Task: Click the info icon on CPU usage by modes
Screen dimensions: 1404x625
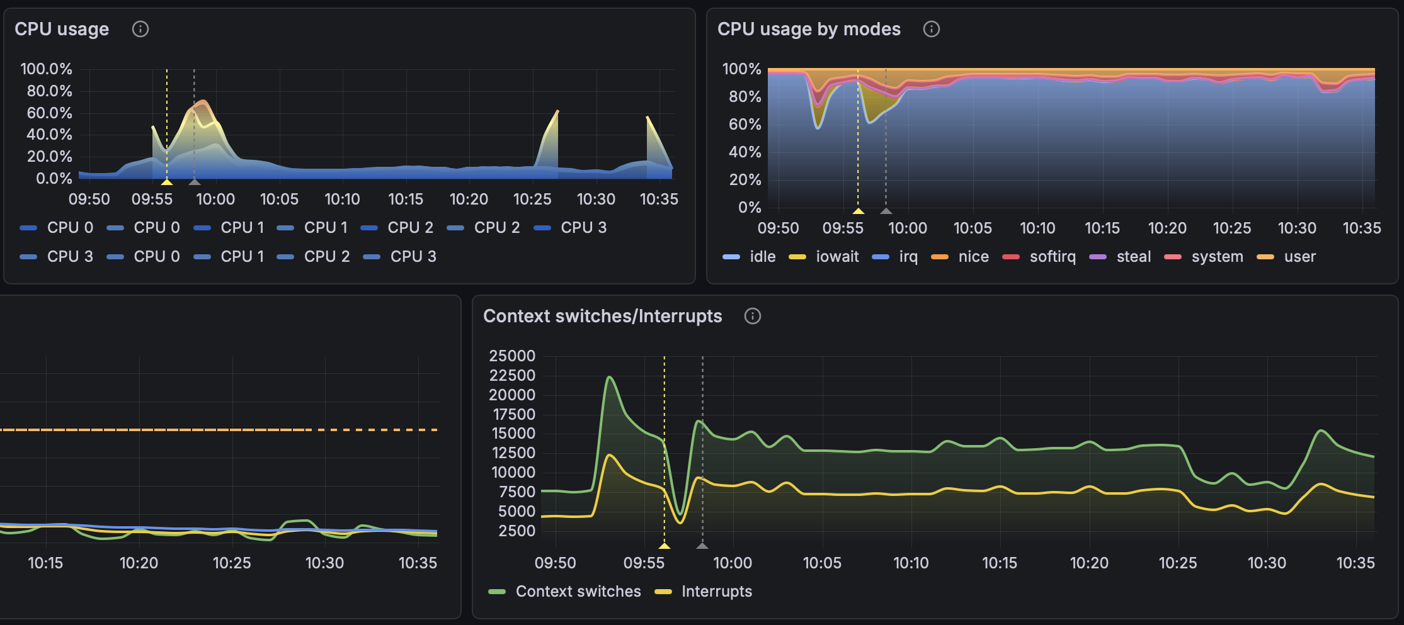Action: click(932, 29)
